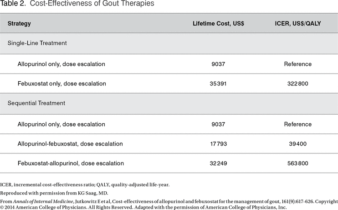Click the American College of Physicians copyright line
Screen dimensions: 338x210
pyautogui.click(x=144, y=207)
